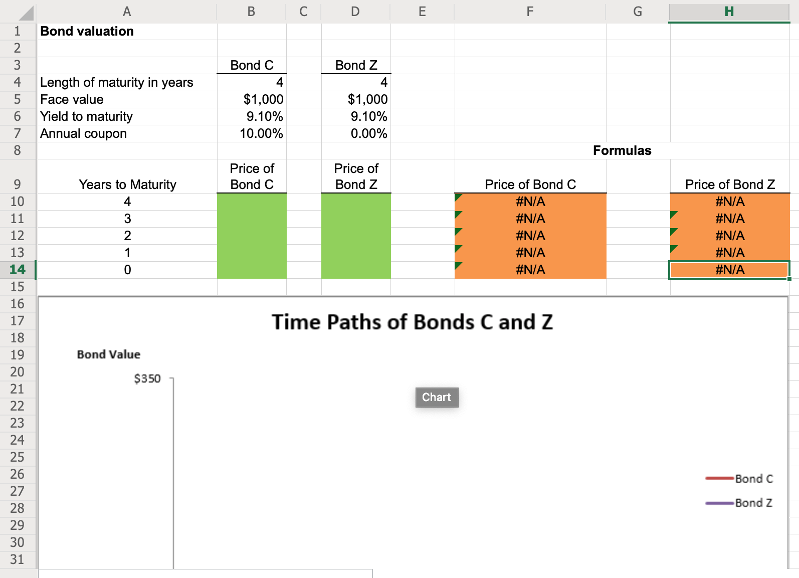Image resolution: width=799 pixels, height=578 pixels.
Task: Select row 9 header
Action: tap(18, 176)
